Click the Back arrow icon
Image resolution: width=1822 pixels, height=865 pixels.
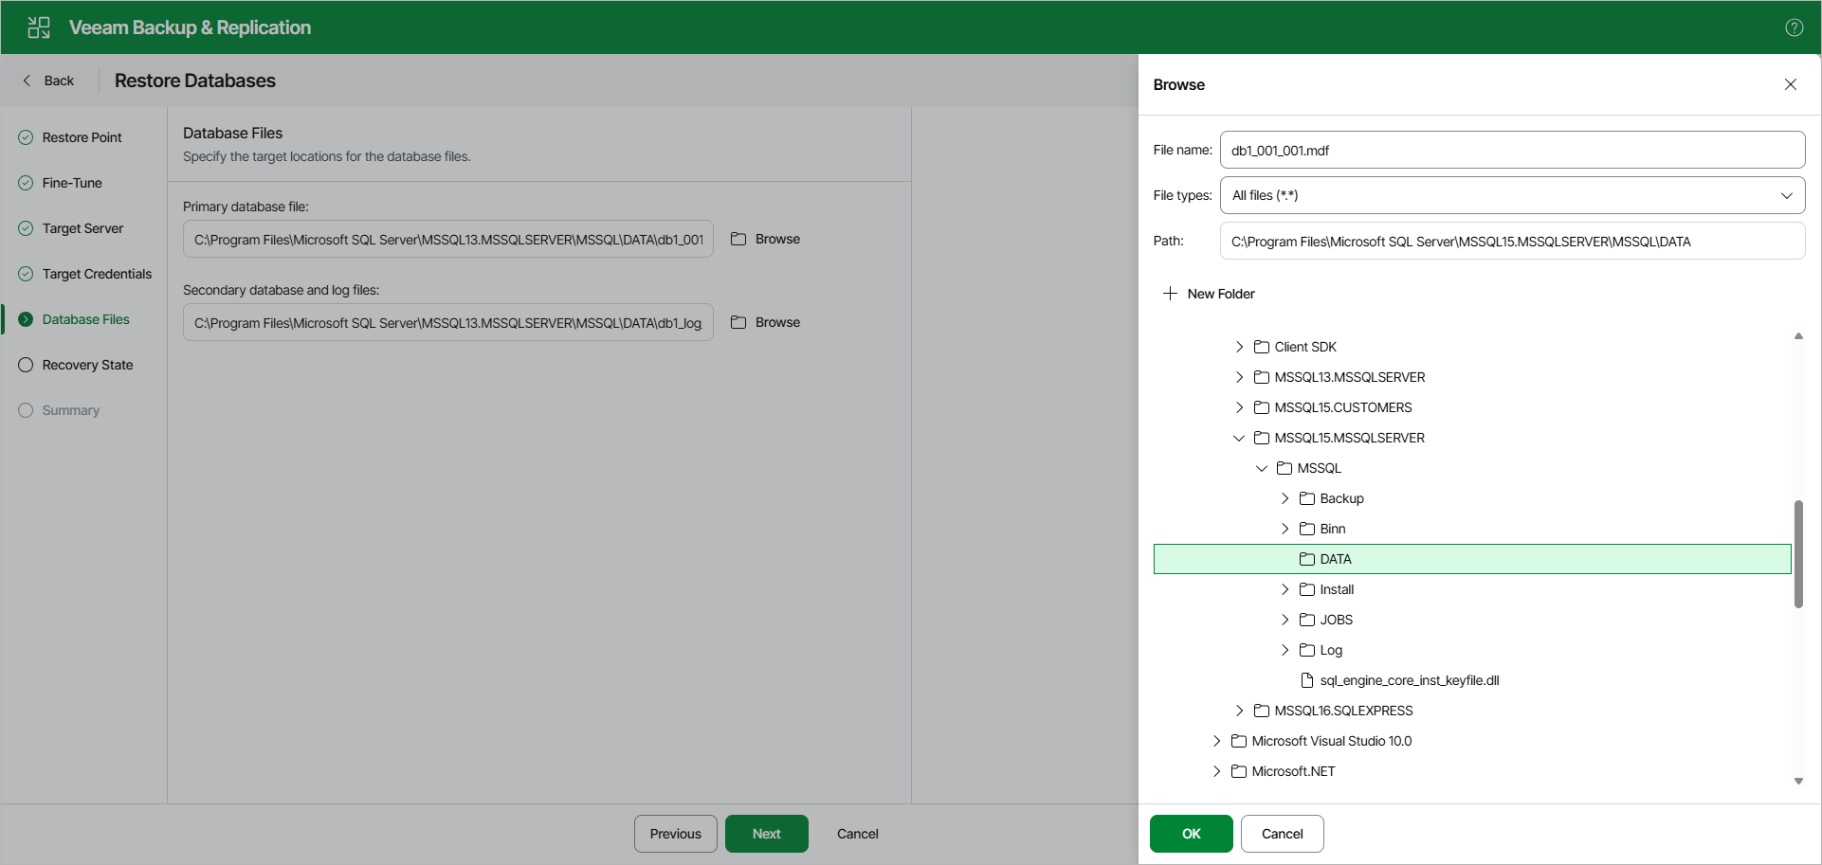coord(27,81)
